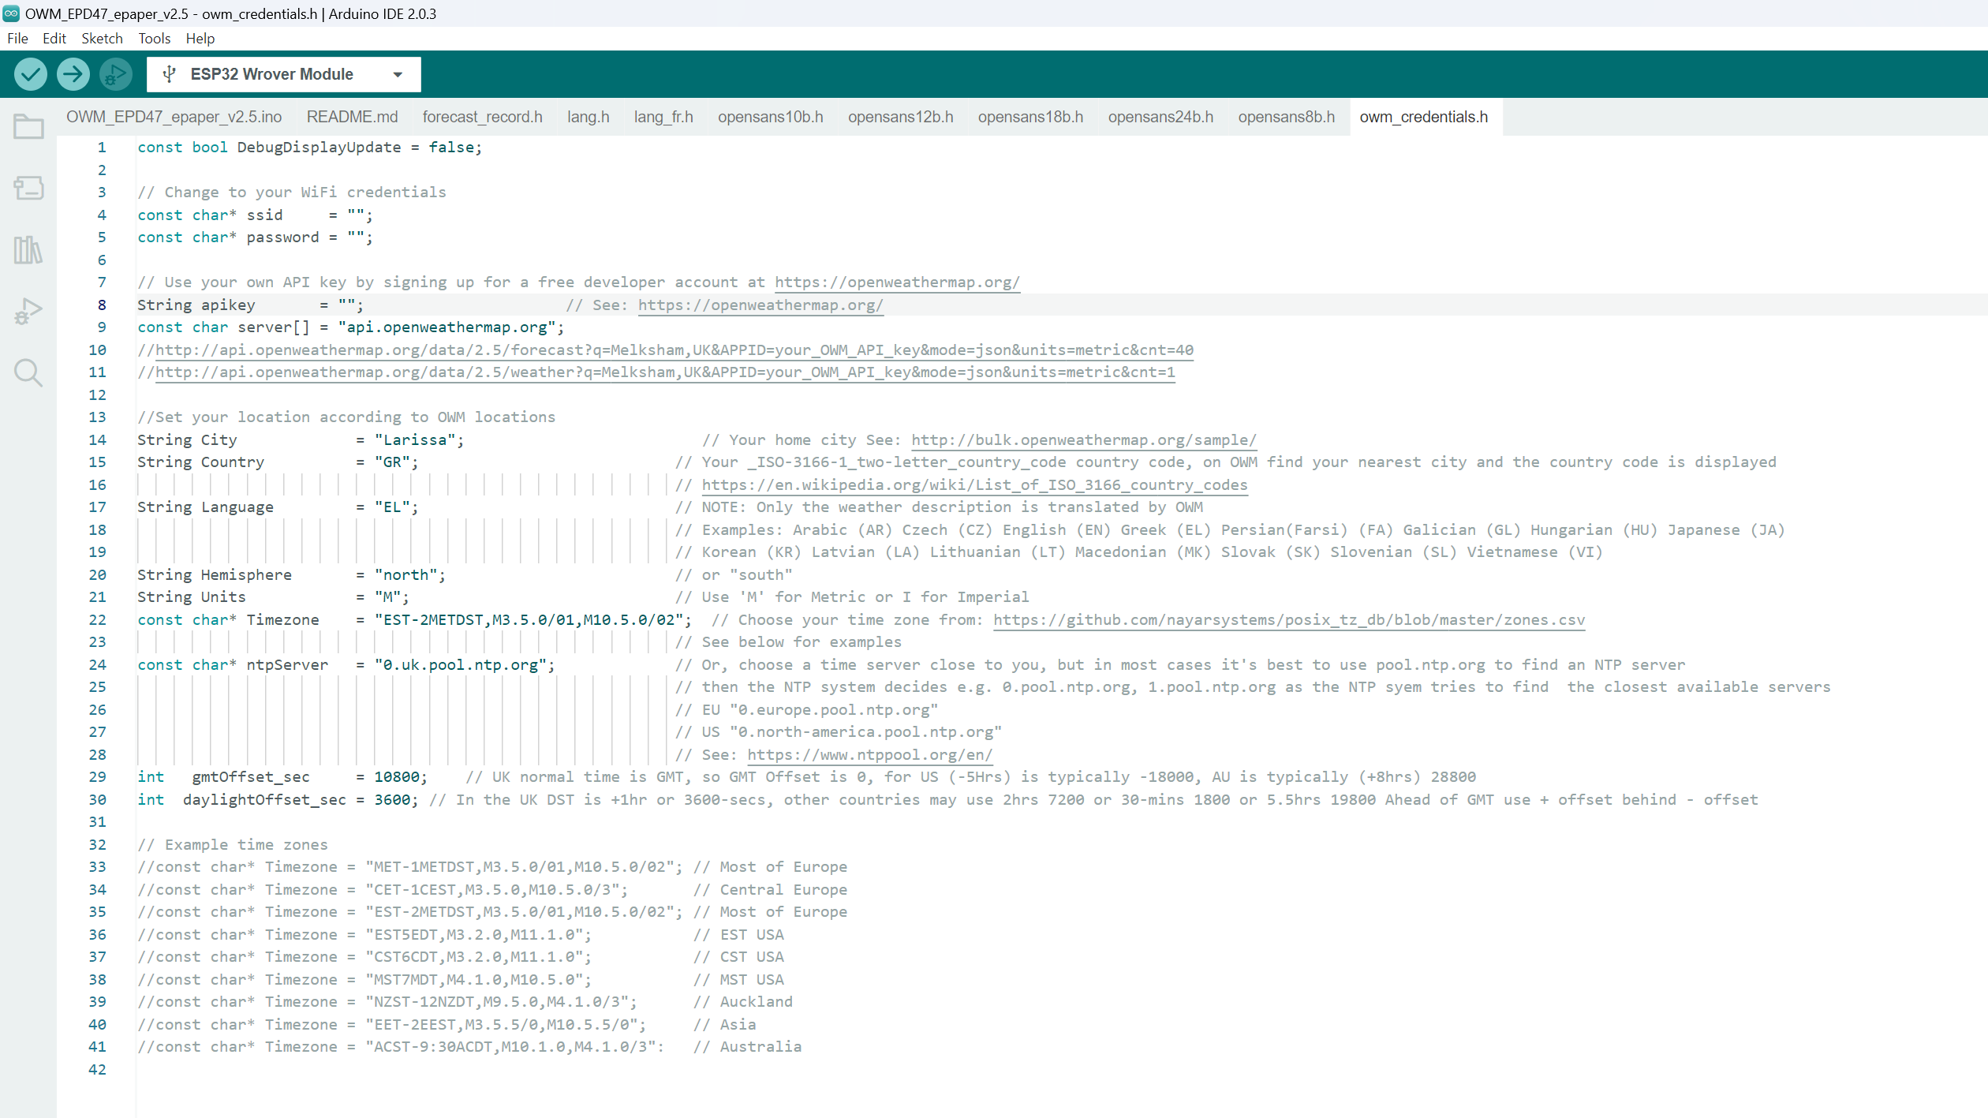Viewport: 1988px width, 1118px height.
Task: Click the "0.uk.pool.ntp.org" ntpServer value
Action: 460,664
